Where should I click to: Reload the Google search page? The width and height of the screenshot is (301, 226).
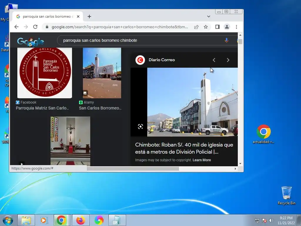(35, 27)
